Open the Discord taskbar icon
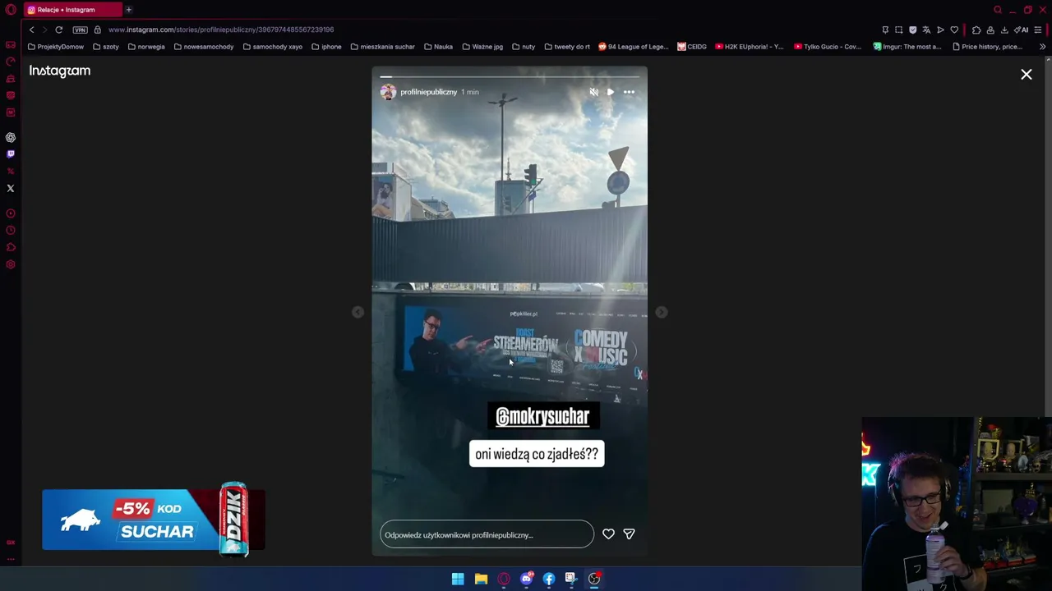 click(527, 579)
